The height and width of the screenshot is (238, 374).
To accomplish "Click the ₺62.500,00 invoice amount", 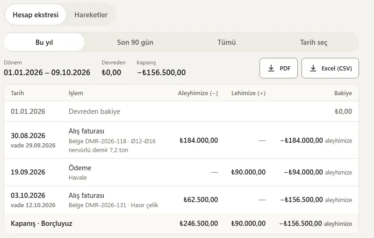I will (201, 200).
